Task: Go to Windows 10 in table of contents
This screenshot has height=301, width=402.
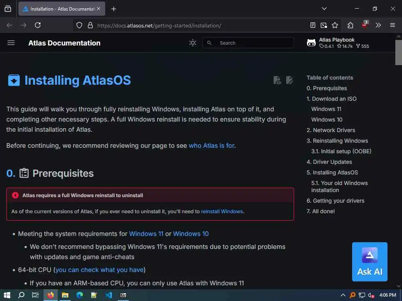Action: (x=327, y=120)
